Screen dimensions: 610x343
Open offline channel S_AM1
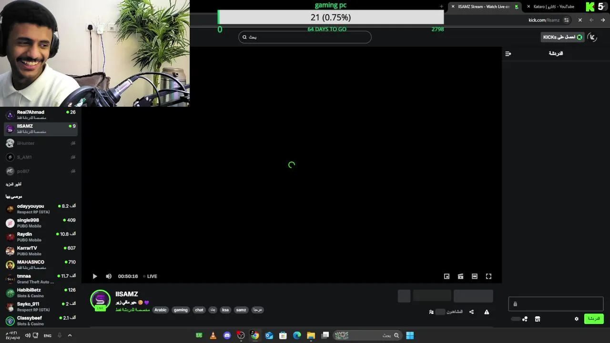click(41, 157)
